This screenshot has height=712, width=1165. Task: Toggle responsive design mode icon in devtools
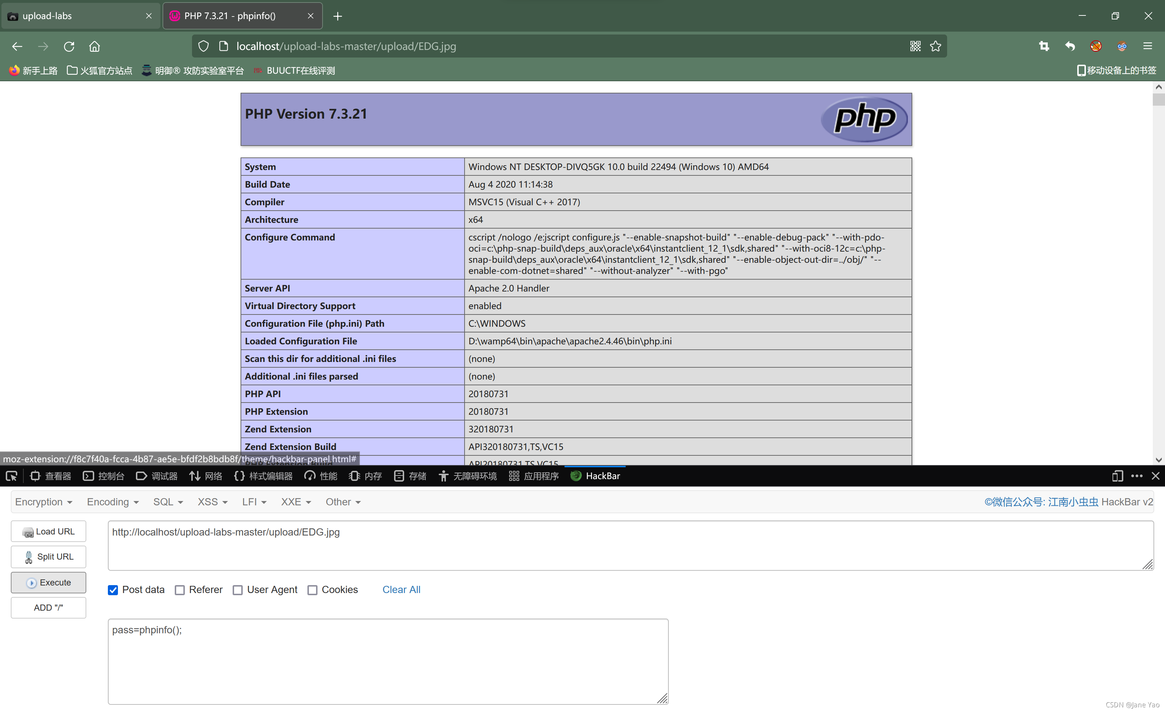[1117, 476]
